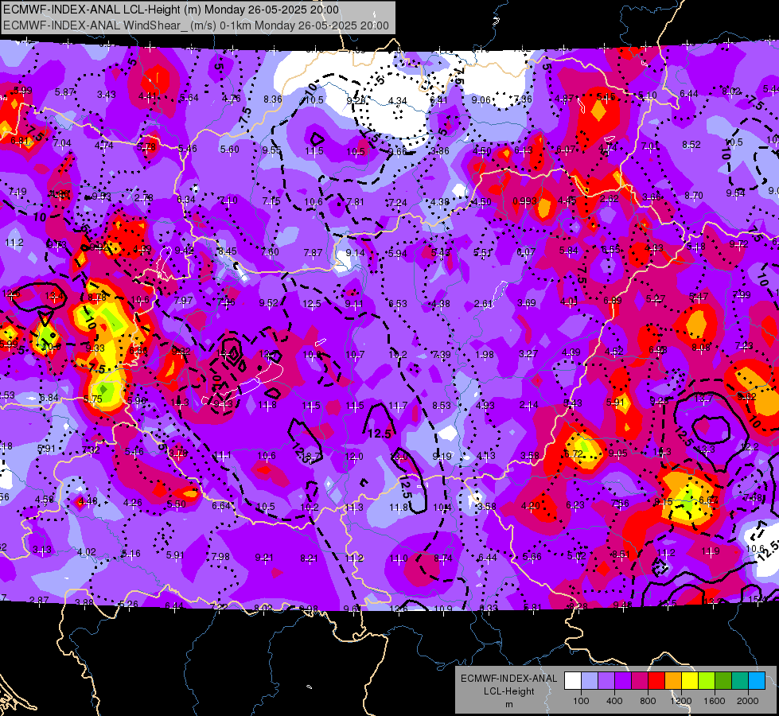779x716 pixels.
Task: Select the light lavender legend swatch
Action: tap(590, 681)
